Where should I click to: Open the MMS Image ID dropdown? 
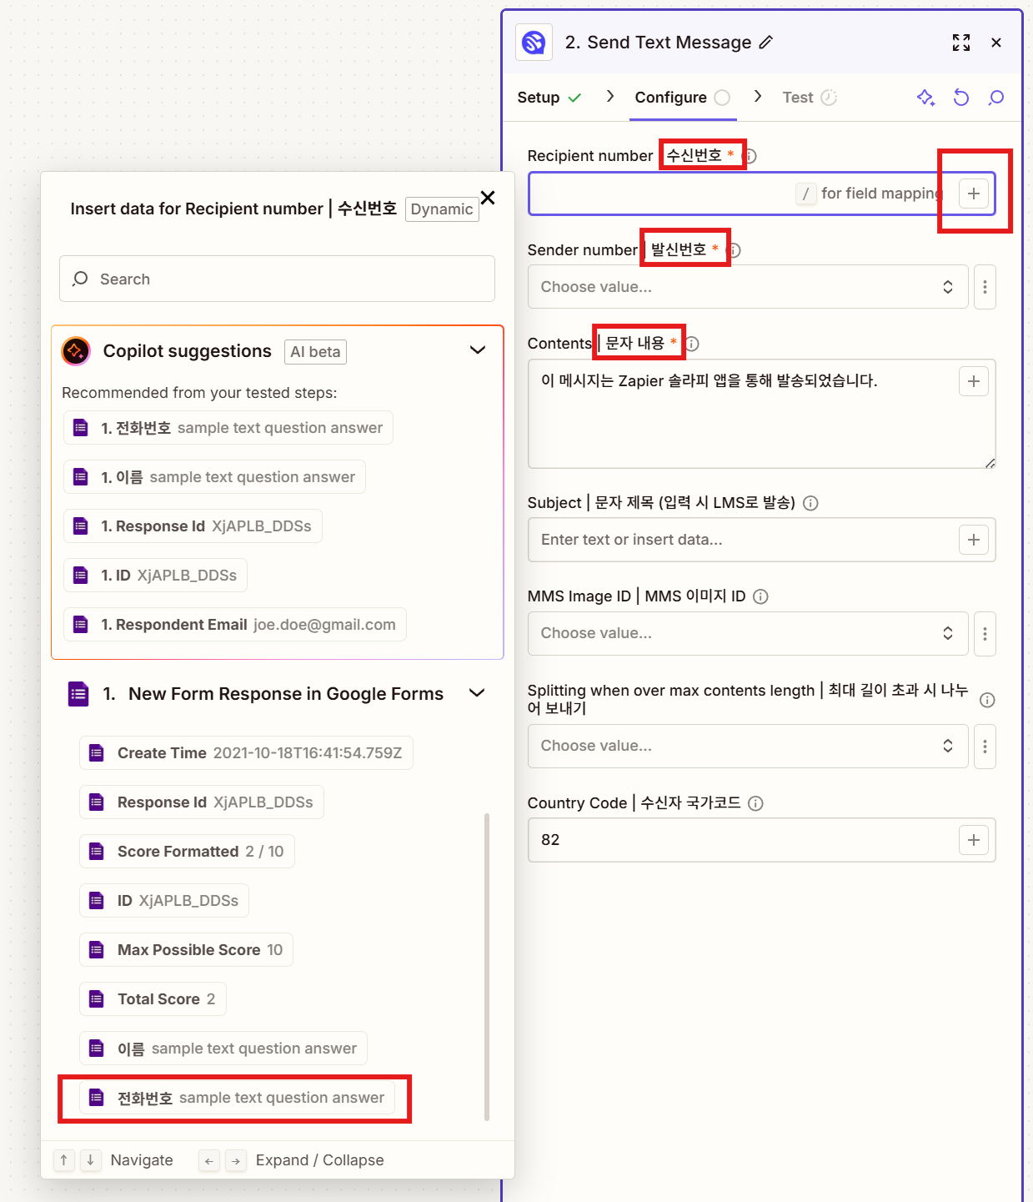pyautogui.click(x=747, y=633)
